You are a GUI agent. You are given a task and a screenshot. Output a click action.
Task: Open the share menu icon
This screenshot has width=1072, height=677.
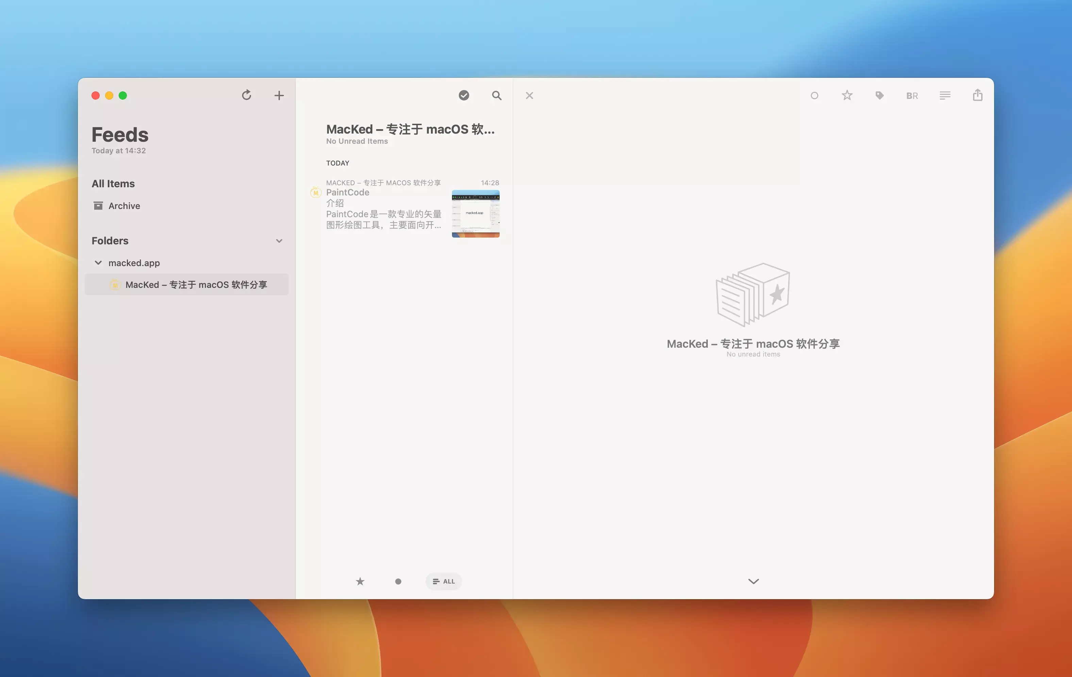pos(977,95)
